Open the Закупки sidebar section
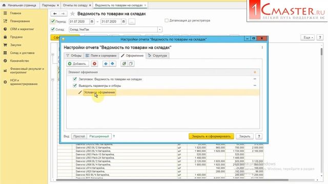The height and width of the screenshot is (184, 328). click(15, 45)
